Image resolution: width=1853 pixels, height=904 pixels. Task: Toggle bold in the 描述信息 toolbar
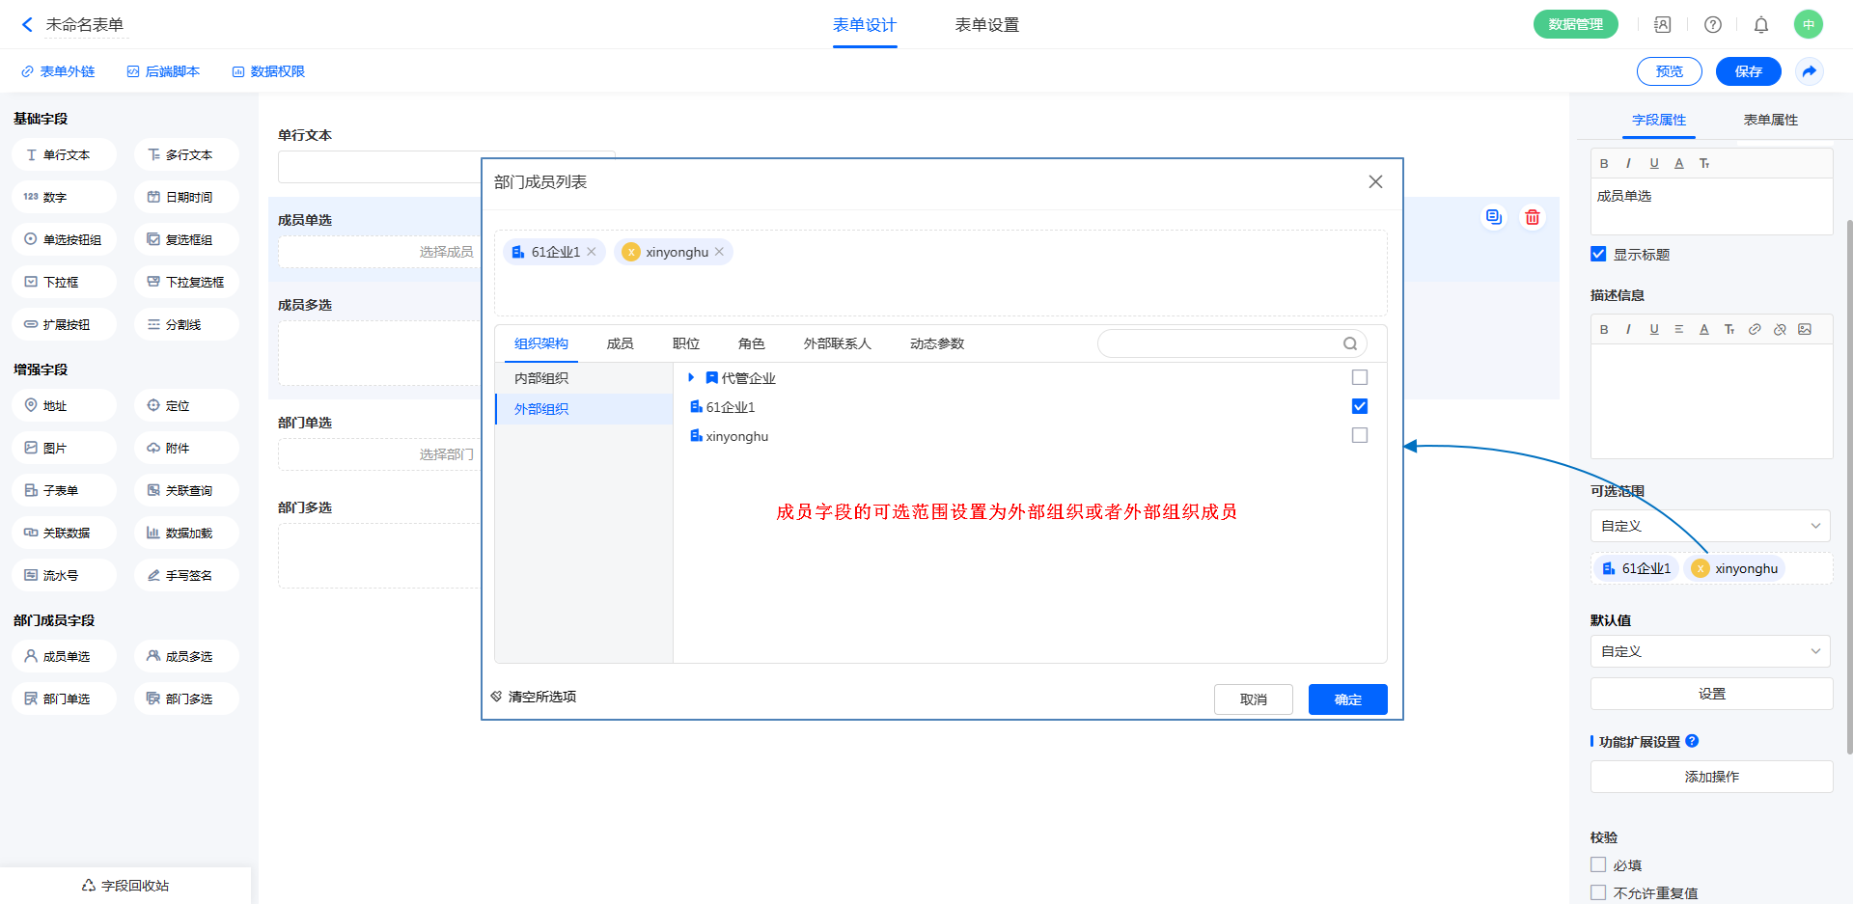[x=1604, y=329]
